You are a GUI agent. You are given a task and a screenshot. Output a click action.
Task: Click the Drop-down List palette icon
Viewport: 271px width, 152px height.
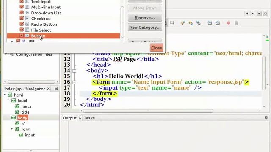point(27,13)
